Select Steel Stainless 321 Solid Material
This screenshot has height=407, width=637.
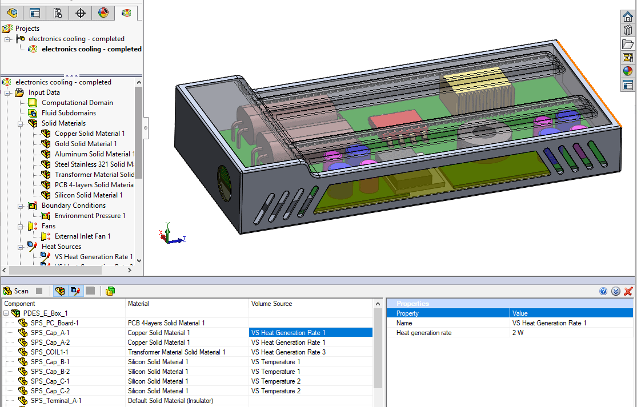(94, 164)
